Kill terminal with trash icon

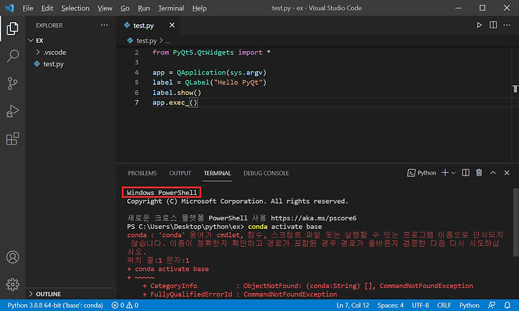tap(479, 173)
